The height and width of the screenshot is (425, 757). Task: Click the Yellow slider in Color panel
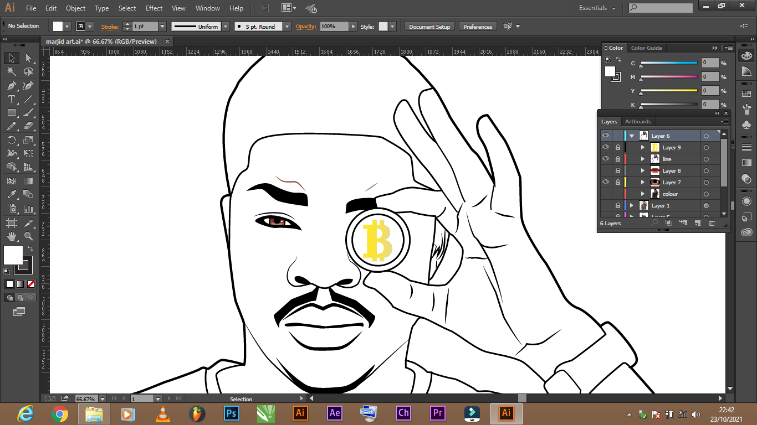pos(669,90)
